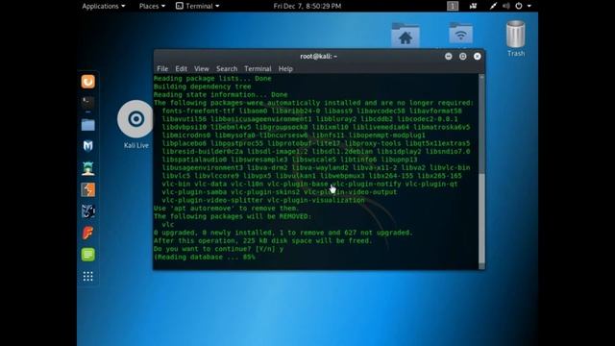Close the root@kali terminal window
The width and height of the screenshot is (615, 346).
point(477,56)
